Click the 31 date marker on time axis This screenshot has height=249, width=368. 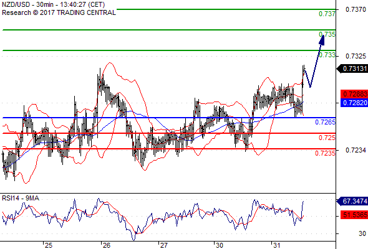pyautogui.click(x=277, y=245)
